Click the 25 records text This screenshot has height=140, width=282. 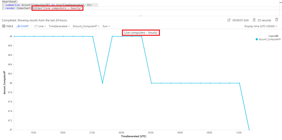click(x=264, y=20)
